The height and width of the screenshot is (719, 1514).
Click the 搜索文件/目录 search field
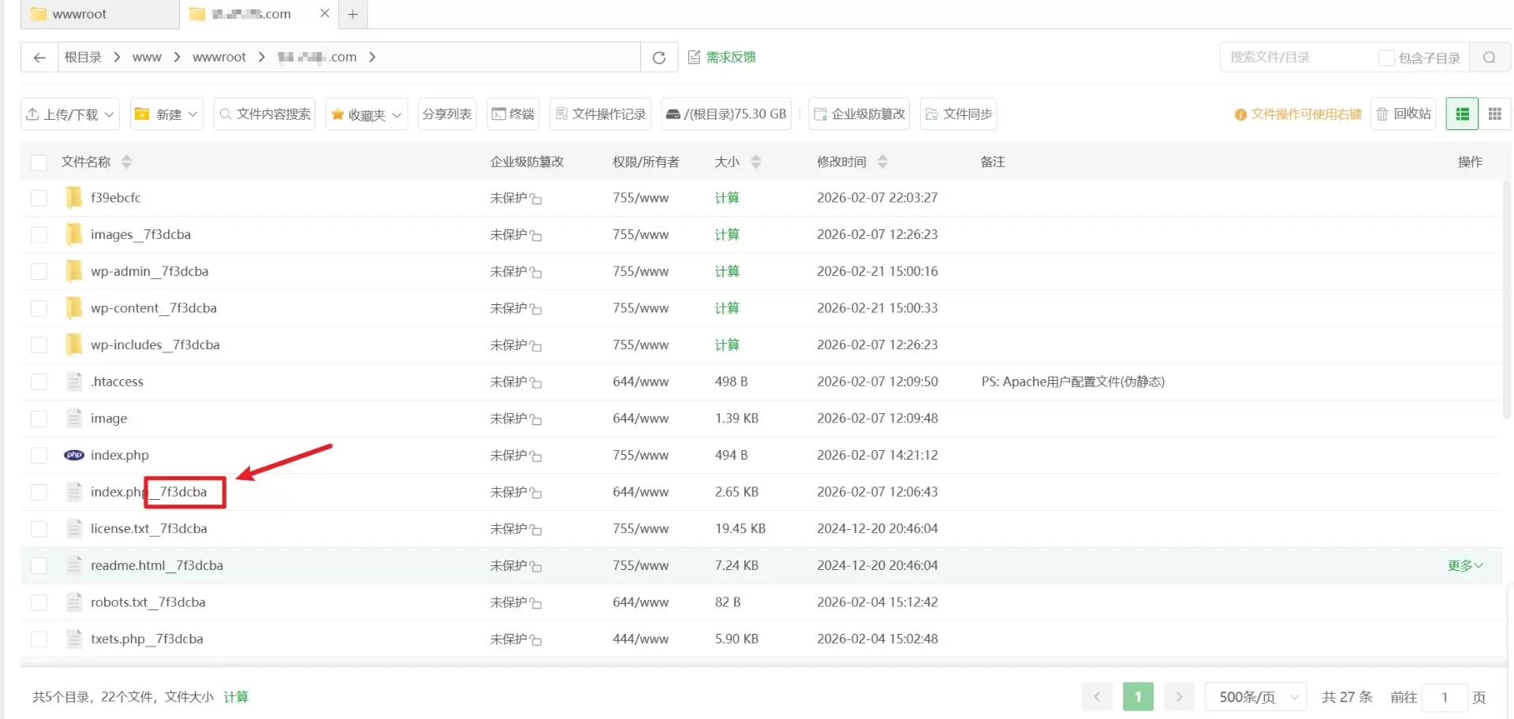point(1299,58)
